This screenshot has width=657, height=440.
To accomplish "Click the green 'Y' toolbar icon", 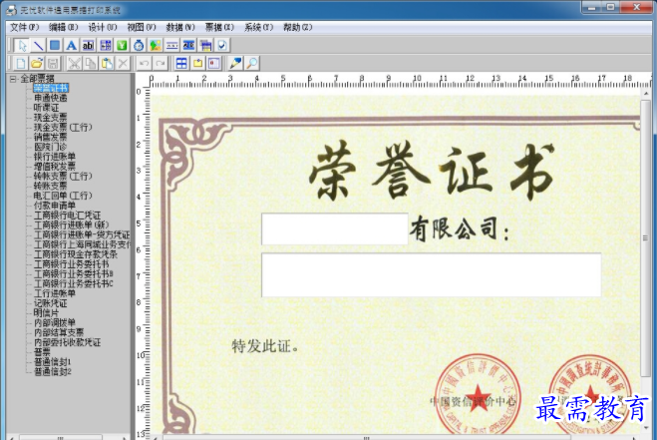I will tap(122, 45).
